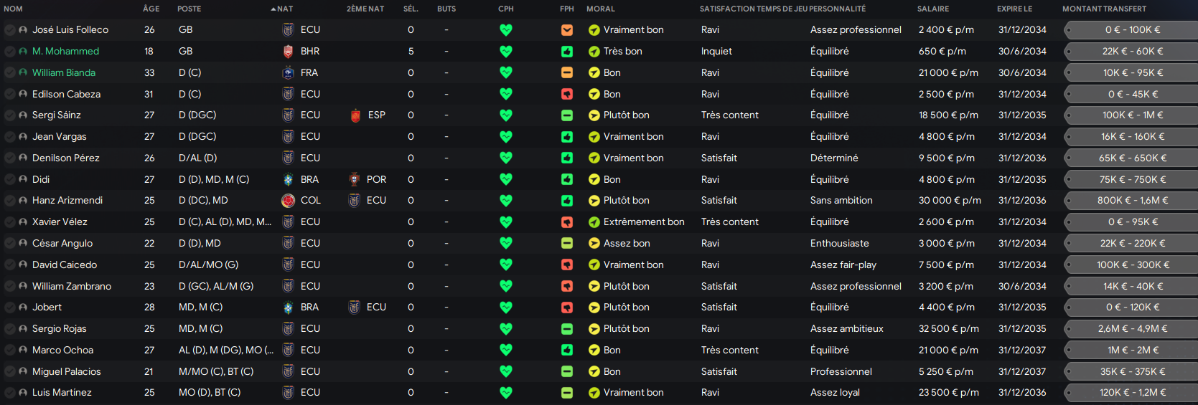Toggle the selection circle beside Marco Ochoa
The width and height of the screenshot is (1198, 405).
[9, 351]
